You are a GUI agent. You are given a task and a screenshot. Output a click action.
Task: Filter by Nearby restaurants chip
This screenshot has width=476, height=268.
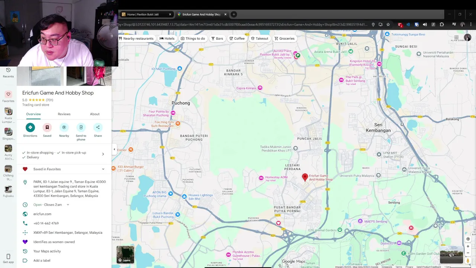click(x=136, y=38)
